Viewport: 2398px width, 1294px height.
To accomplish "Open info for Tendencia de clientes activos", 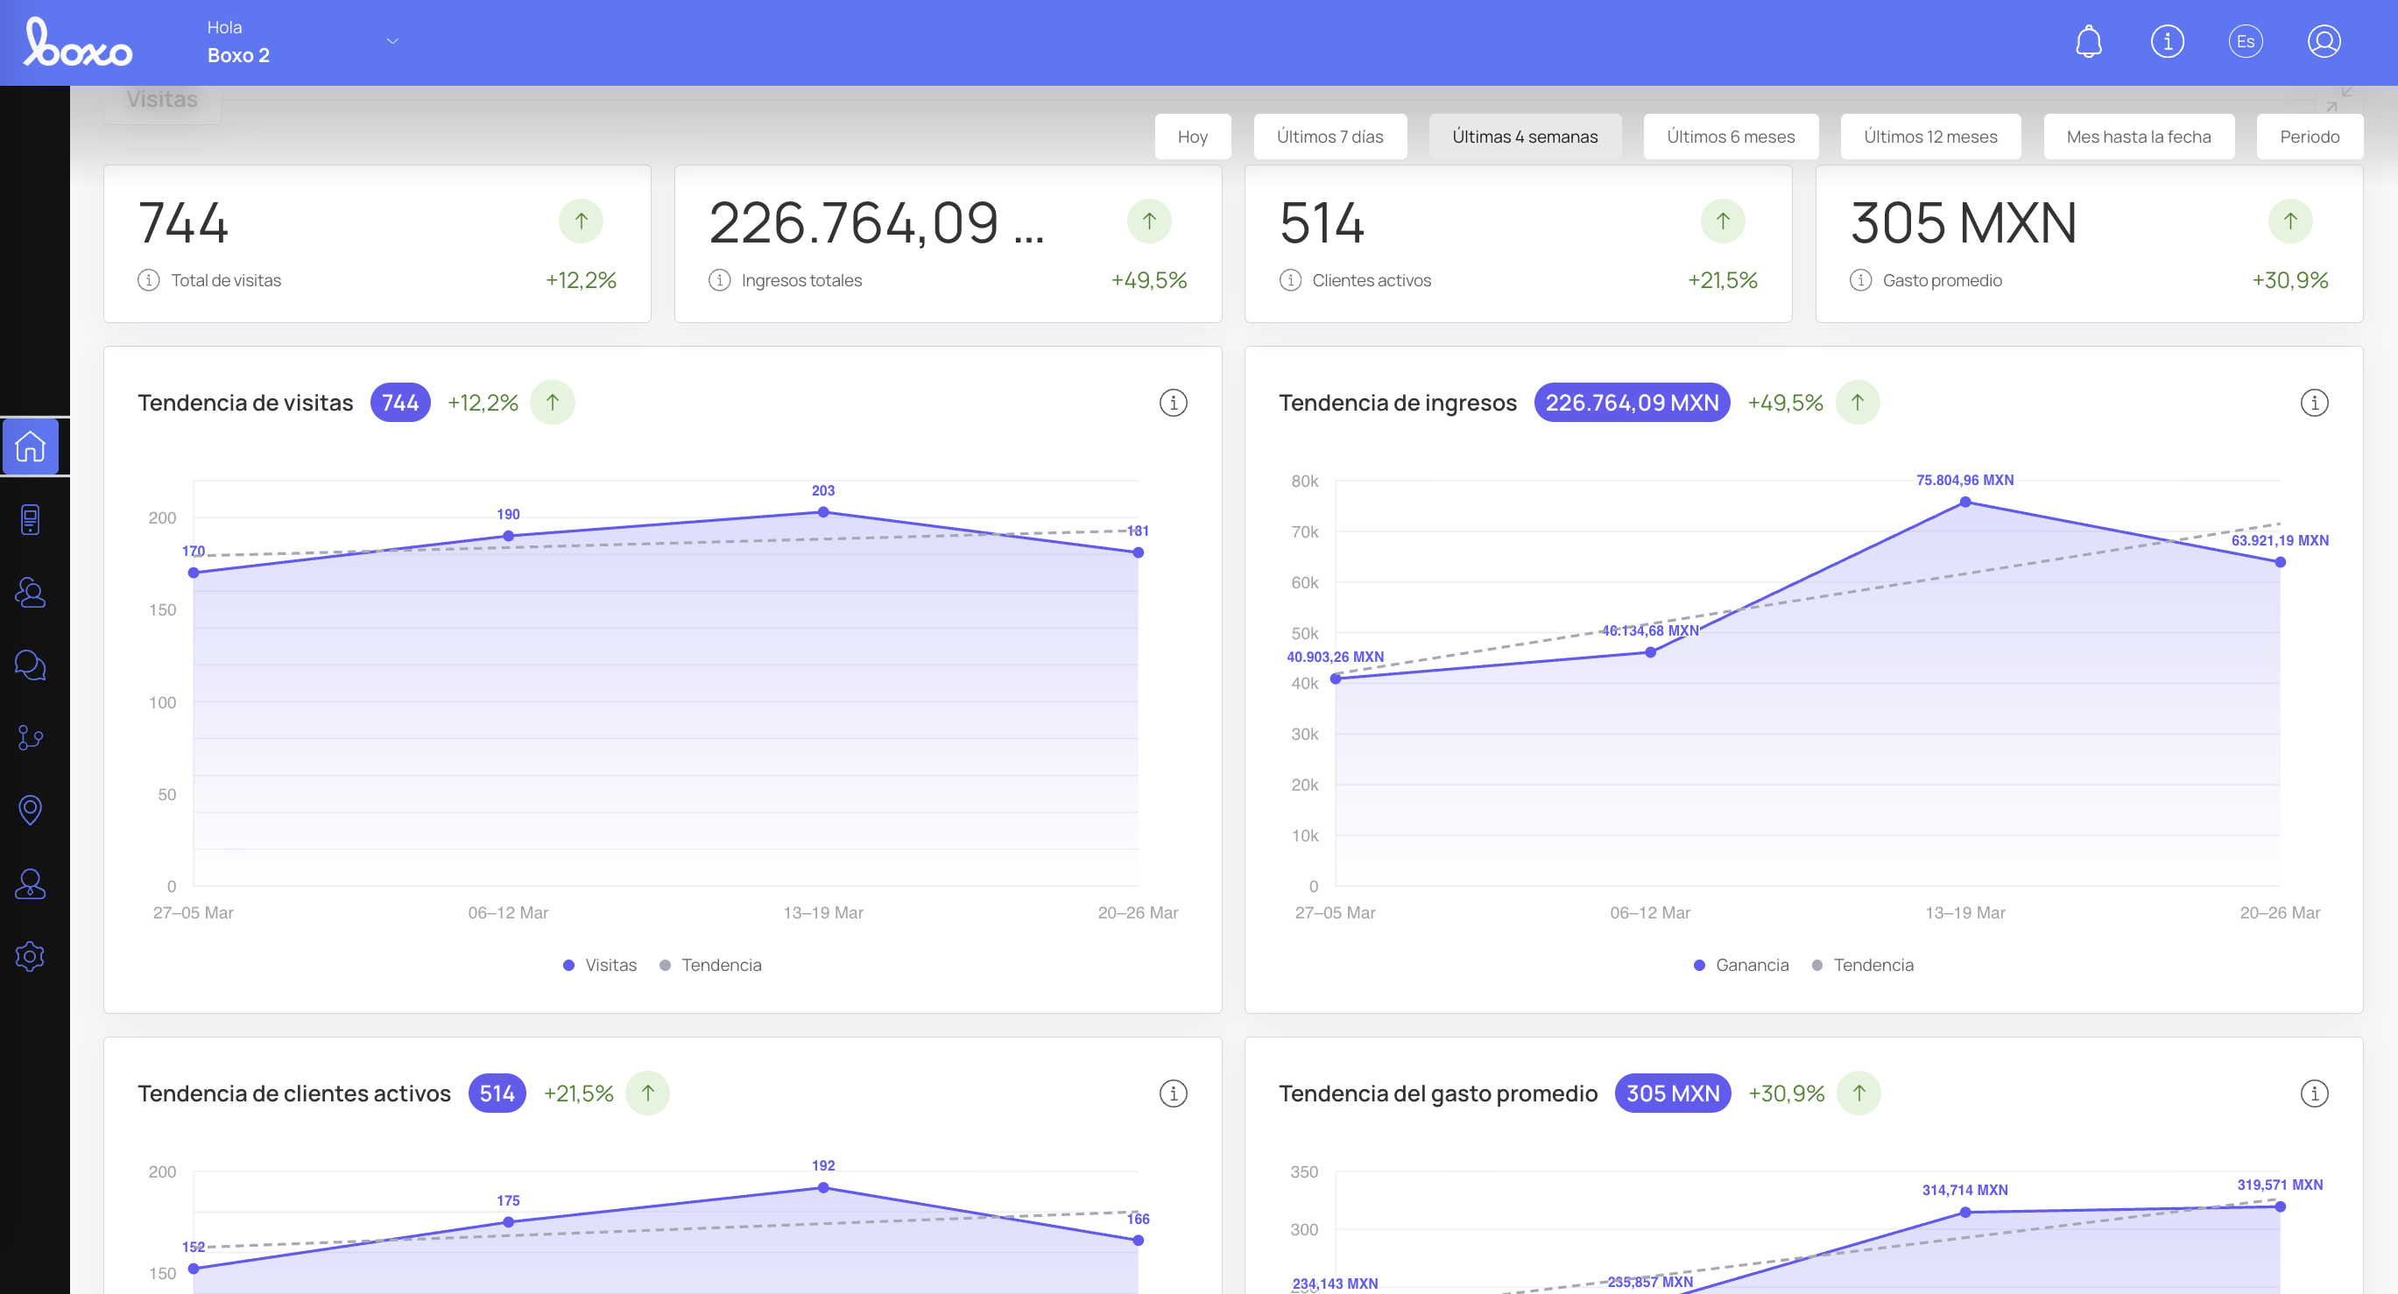I will [1173, 1093].
